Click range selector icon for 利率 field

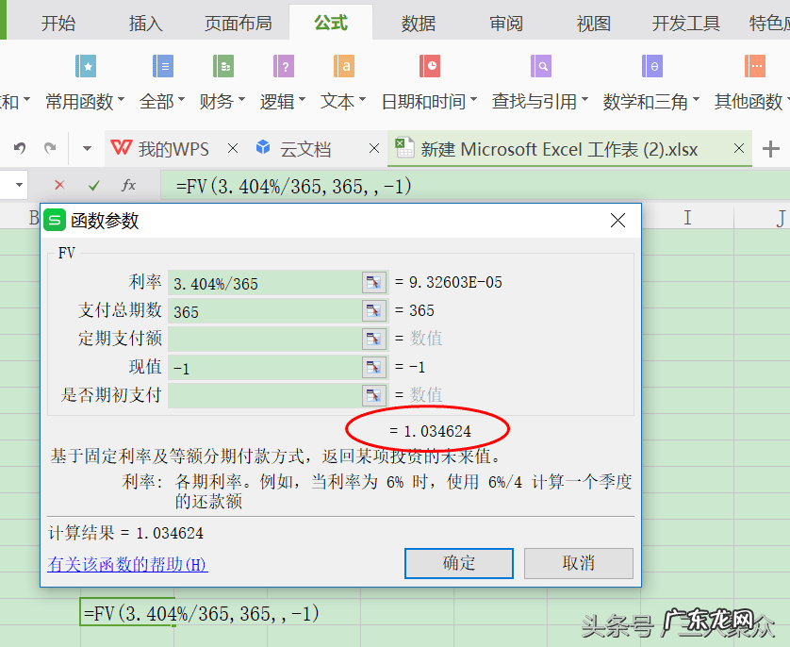tap(374, 283)
